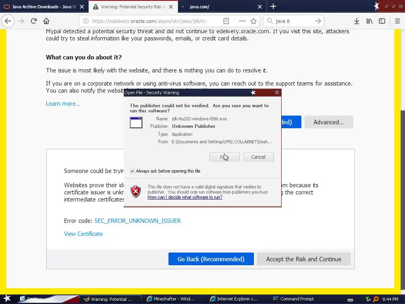Click the keyboard icon in system tray

pos(350,300)
